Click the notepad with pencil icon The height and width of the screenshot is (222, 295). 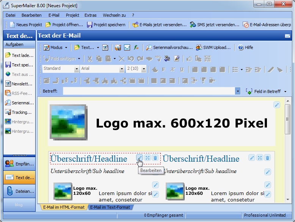click(176, 59)
